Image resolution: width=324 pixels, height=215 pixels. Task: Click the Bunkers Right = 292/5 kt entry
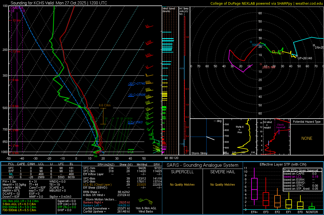(x=107, y=202)
